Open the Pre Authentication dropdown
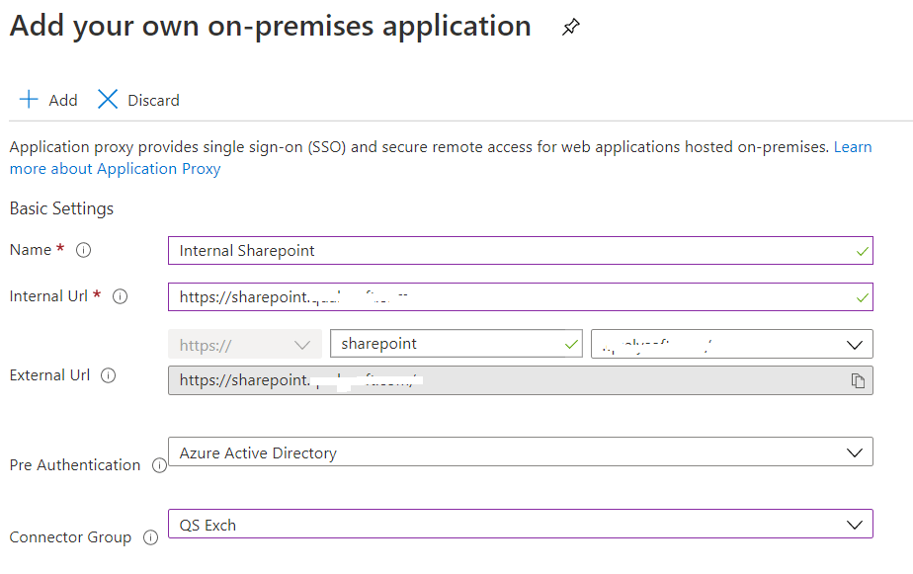This screenshot has height=574, width=913. (x=521, y=452)
